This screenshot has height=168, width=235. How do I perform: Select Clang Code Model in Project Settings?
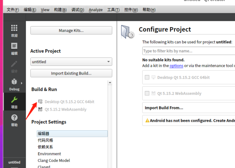tap(54, 161)
